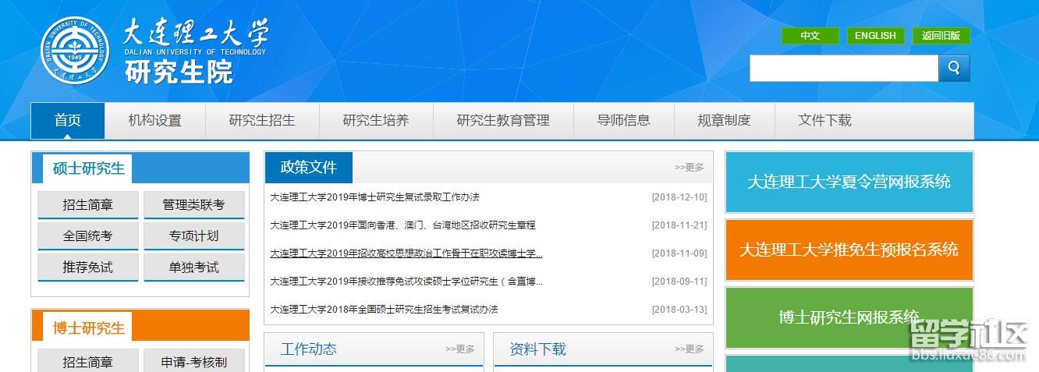Show more items in 资料下载 section
This screenshot has height=372, width=1039.
(689, 349)
